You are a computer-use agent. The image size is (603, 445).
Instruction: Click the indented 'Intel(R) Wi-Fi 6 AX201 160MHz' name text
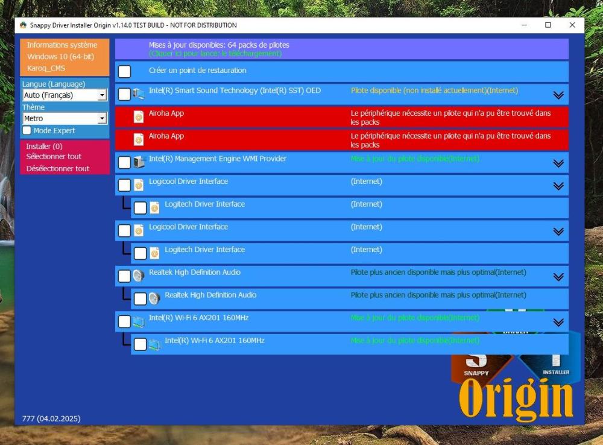coord(215,341)
